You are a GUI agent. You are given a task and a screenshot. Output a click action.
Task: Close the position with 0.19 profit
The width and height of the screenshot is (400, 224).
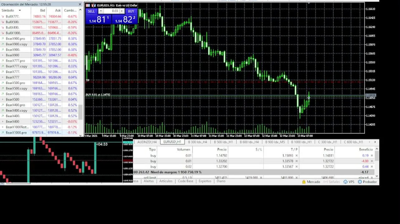372,156
